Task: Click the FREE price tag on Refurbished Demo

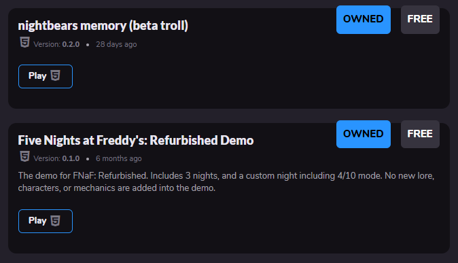Action: click(420, 134)
